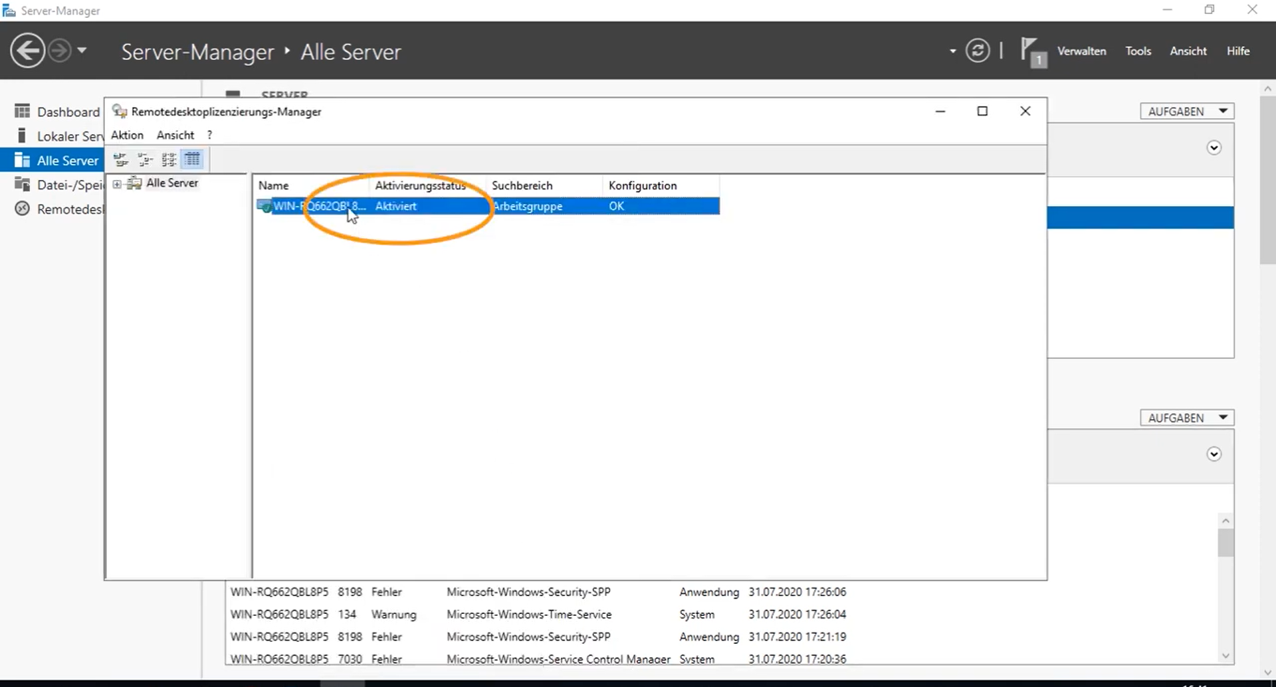This screenshot has height=687, width=1276.
Task: Sort by the Aktivierungsstatus column header
Action: point(420,186)
